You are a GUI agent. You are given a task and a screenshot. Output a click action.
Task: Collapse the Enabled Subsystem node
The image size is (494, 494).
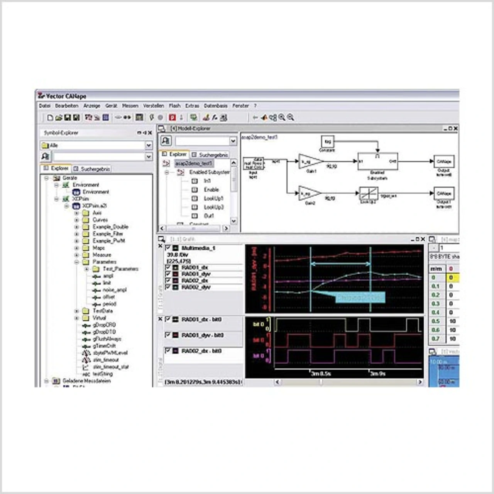pyautogui.click(x=167, y=172)
